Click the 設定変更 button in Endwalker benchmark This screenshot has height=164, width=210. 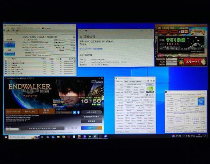point(91,121)
